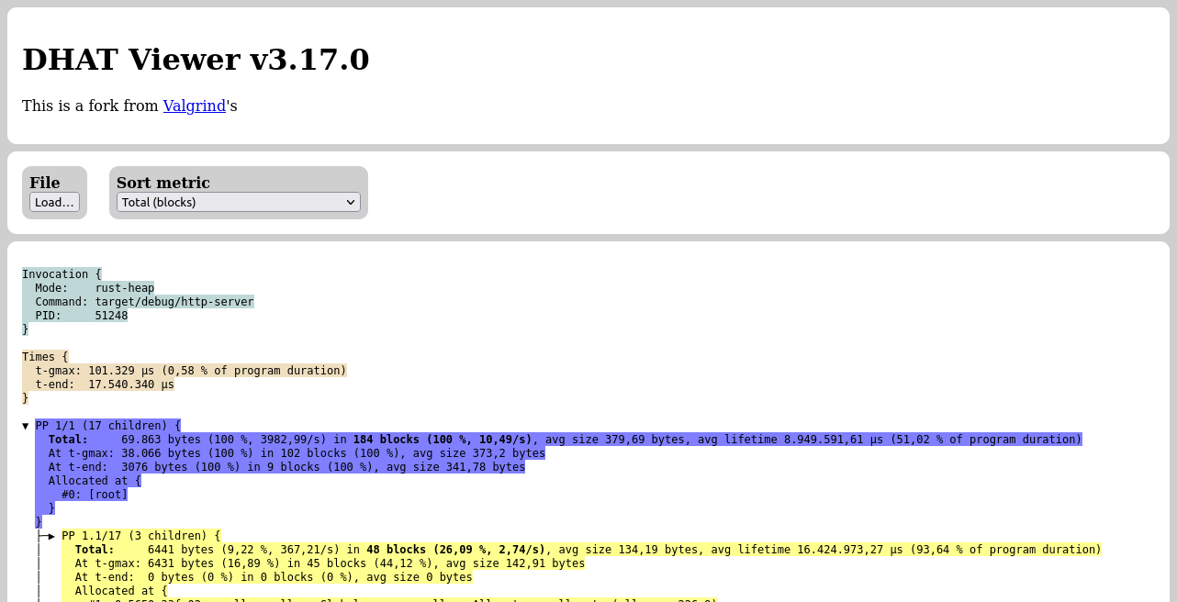
Task: Click the File panel label
Action: click(x=45, y=183)
